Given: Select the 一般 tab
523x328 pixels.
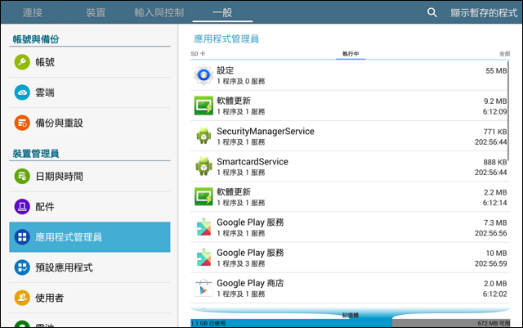Looking at the screenshot, I should click(222, 13).
